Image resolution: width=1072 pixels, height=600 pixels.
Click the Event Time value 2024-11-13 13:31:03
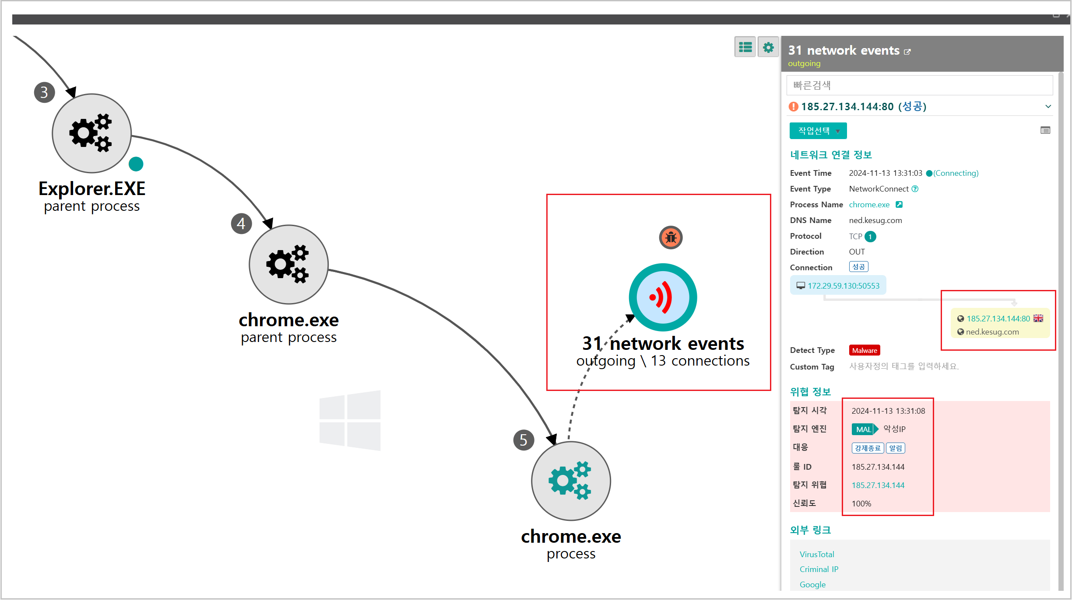(886, 173)
